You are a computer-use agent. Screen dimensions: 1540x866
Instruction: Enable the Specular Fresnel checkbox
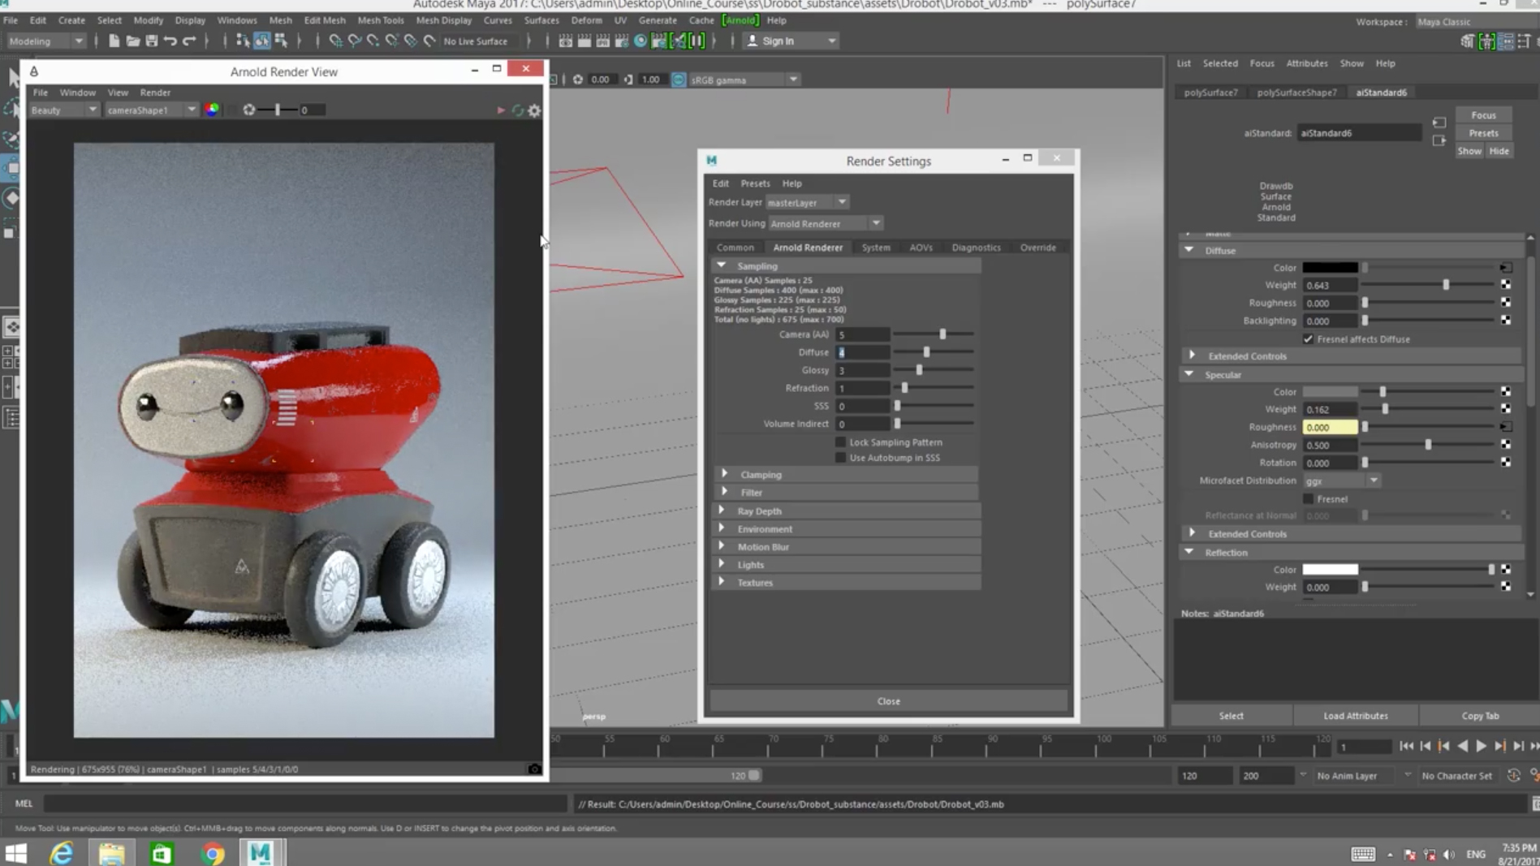pos(1308,499)
